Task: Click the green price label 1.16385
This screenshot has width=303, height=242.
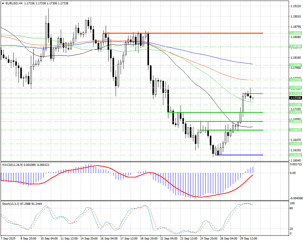Action: coord(296,144)
